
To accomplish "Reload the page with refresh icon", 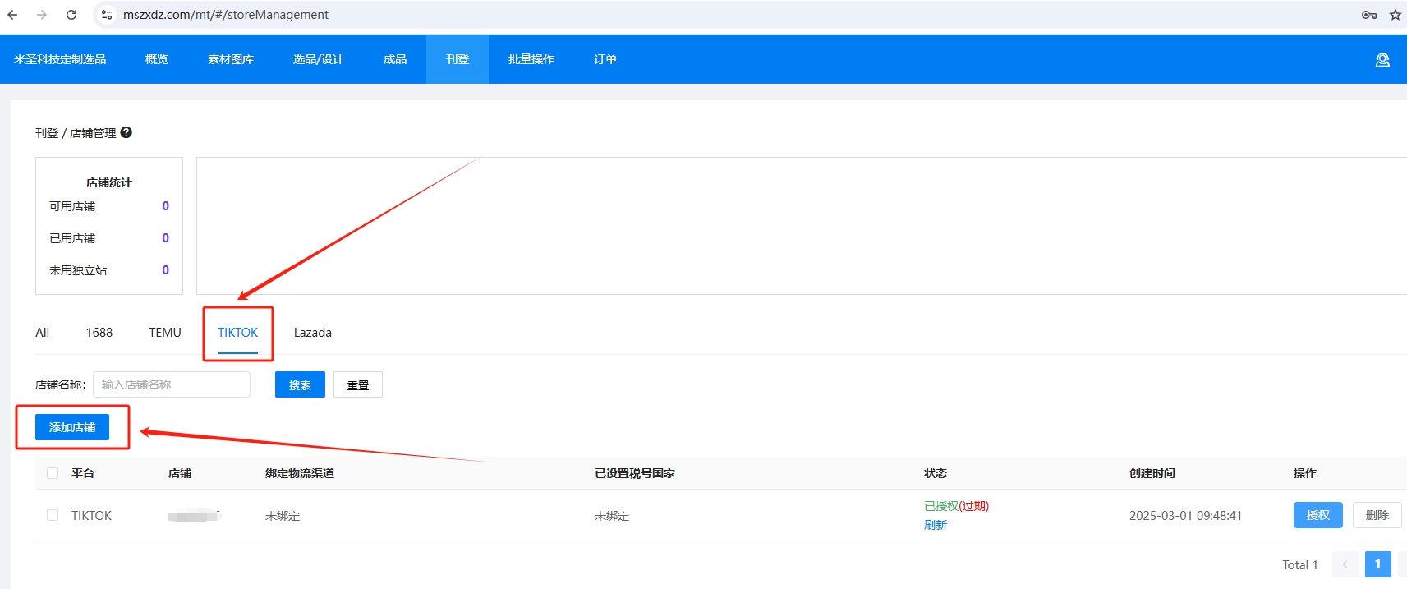I will coord(71,15).
